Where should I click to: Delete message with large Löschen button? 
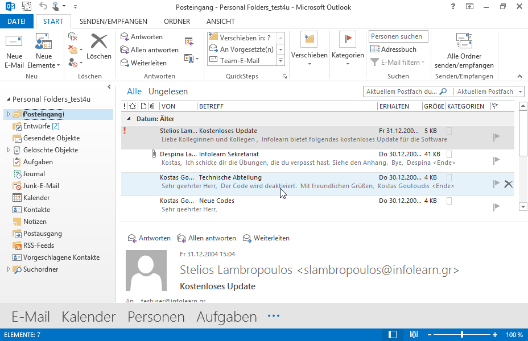[98, 47]
